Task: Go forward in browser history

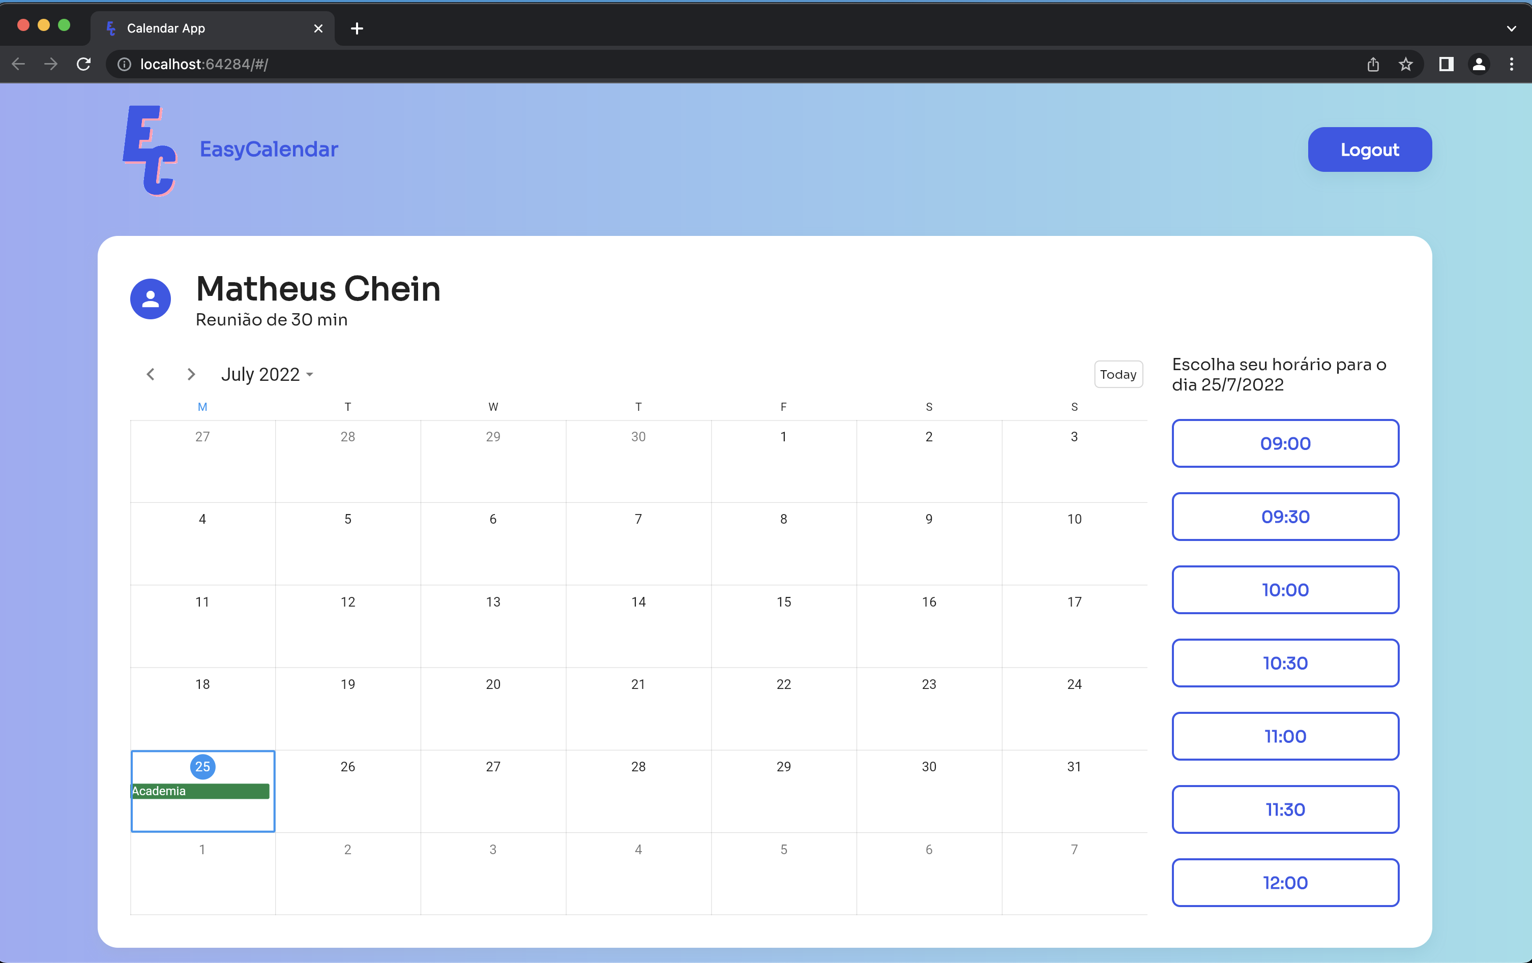Action: pos(51,64)
